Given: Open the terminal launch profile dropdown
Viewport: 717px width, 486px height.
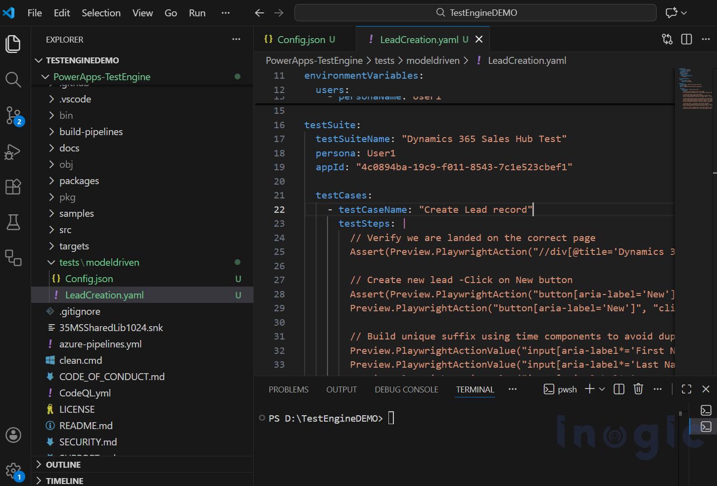Looking at the screenshot, I should point(601,389).
